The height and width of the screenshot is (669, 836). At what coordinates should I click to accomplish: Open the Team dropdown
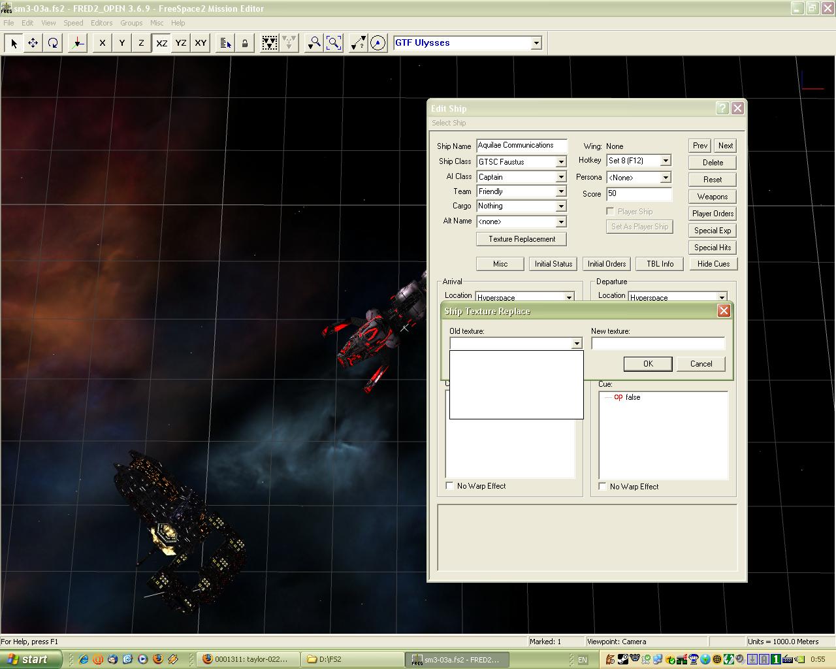(x=560, y=191)
